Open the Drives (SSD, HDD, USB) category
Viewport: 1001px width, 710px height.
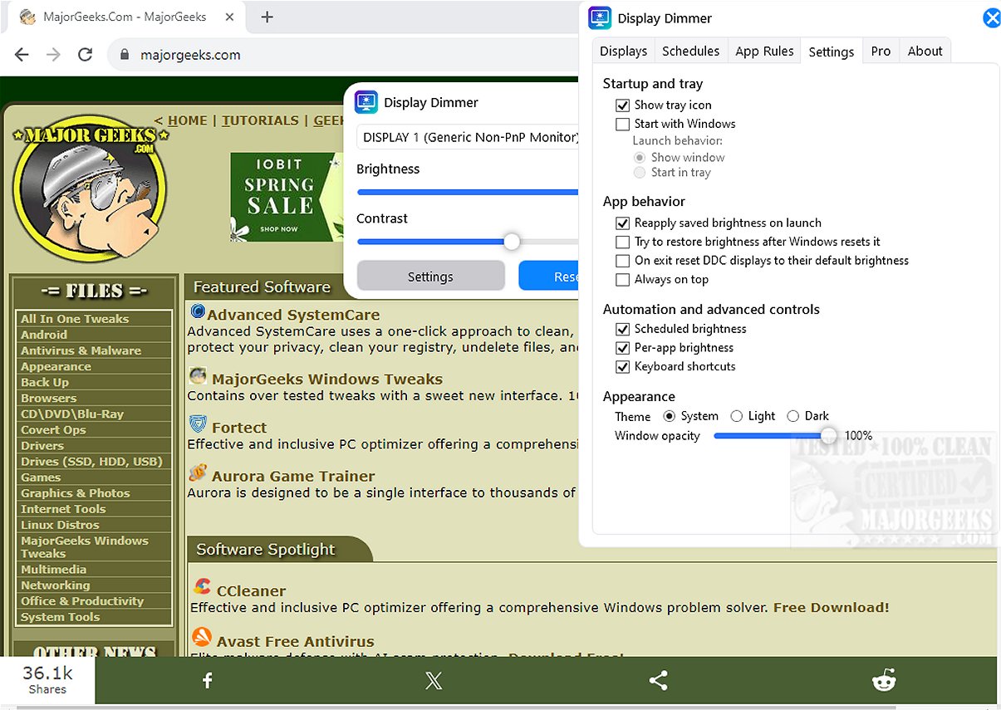91,461
